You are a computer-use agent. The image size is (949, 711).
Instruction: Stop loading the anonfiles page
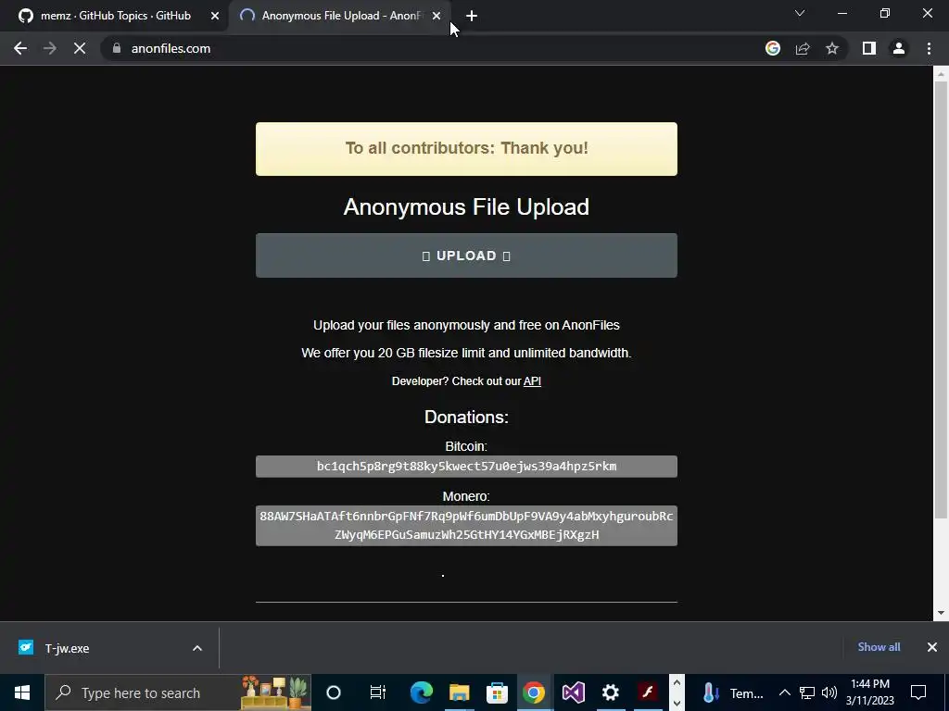[80, 48]
